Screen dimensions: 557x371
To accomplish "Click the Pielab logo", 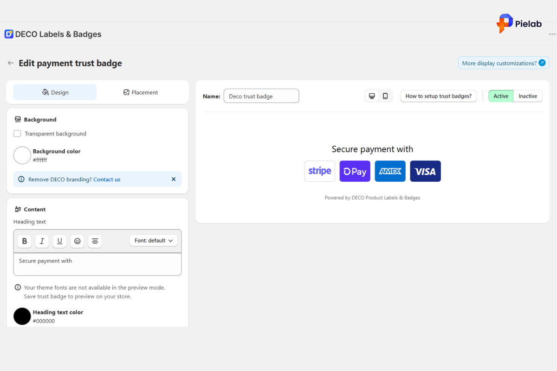I will point(519,23).
